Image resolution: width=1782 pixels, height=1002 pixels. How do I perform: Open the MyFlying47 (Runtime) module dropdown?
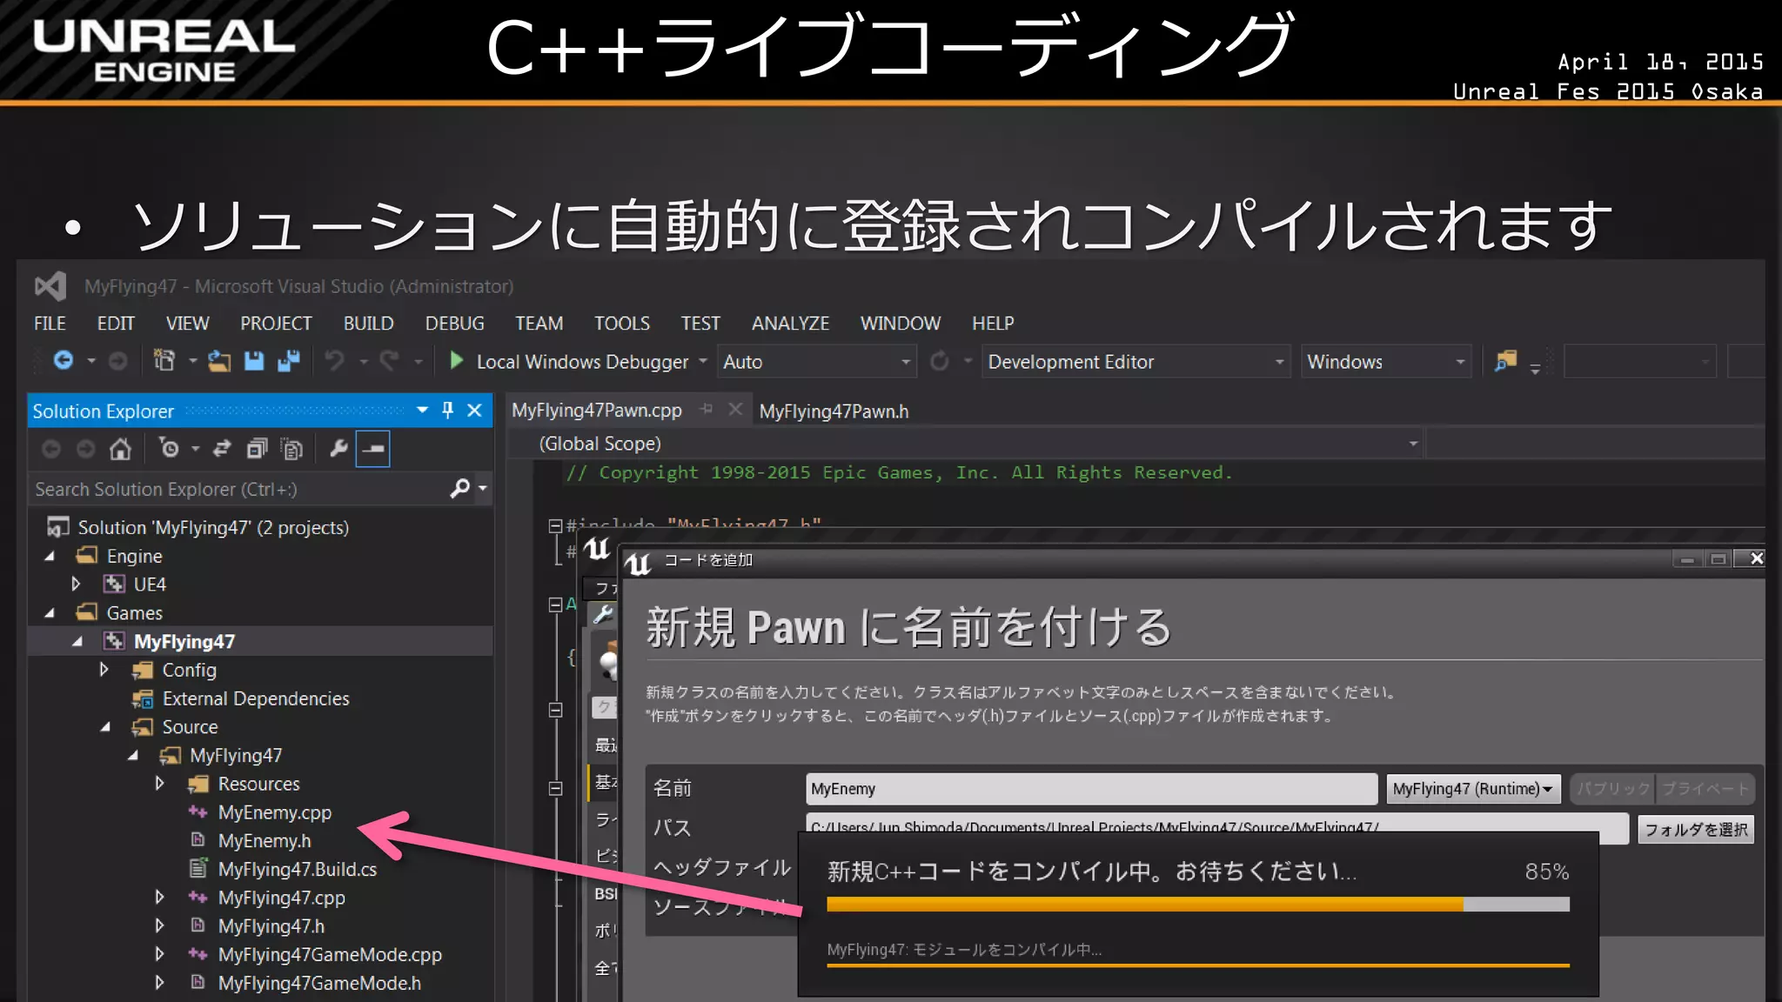1473,789
